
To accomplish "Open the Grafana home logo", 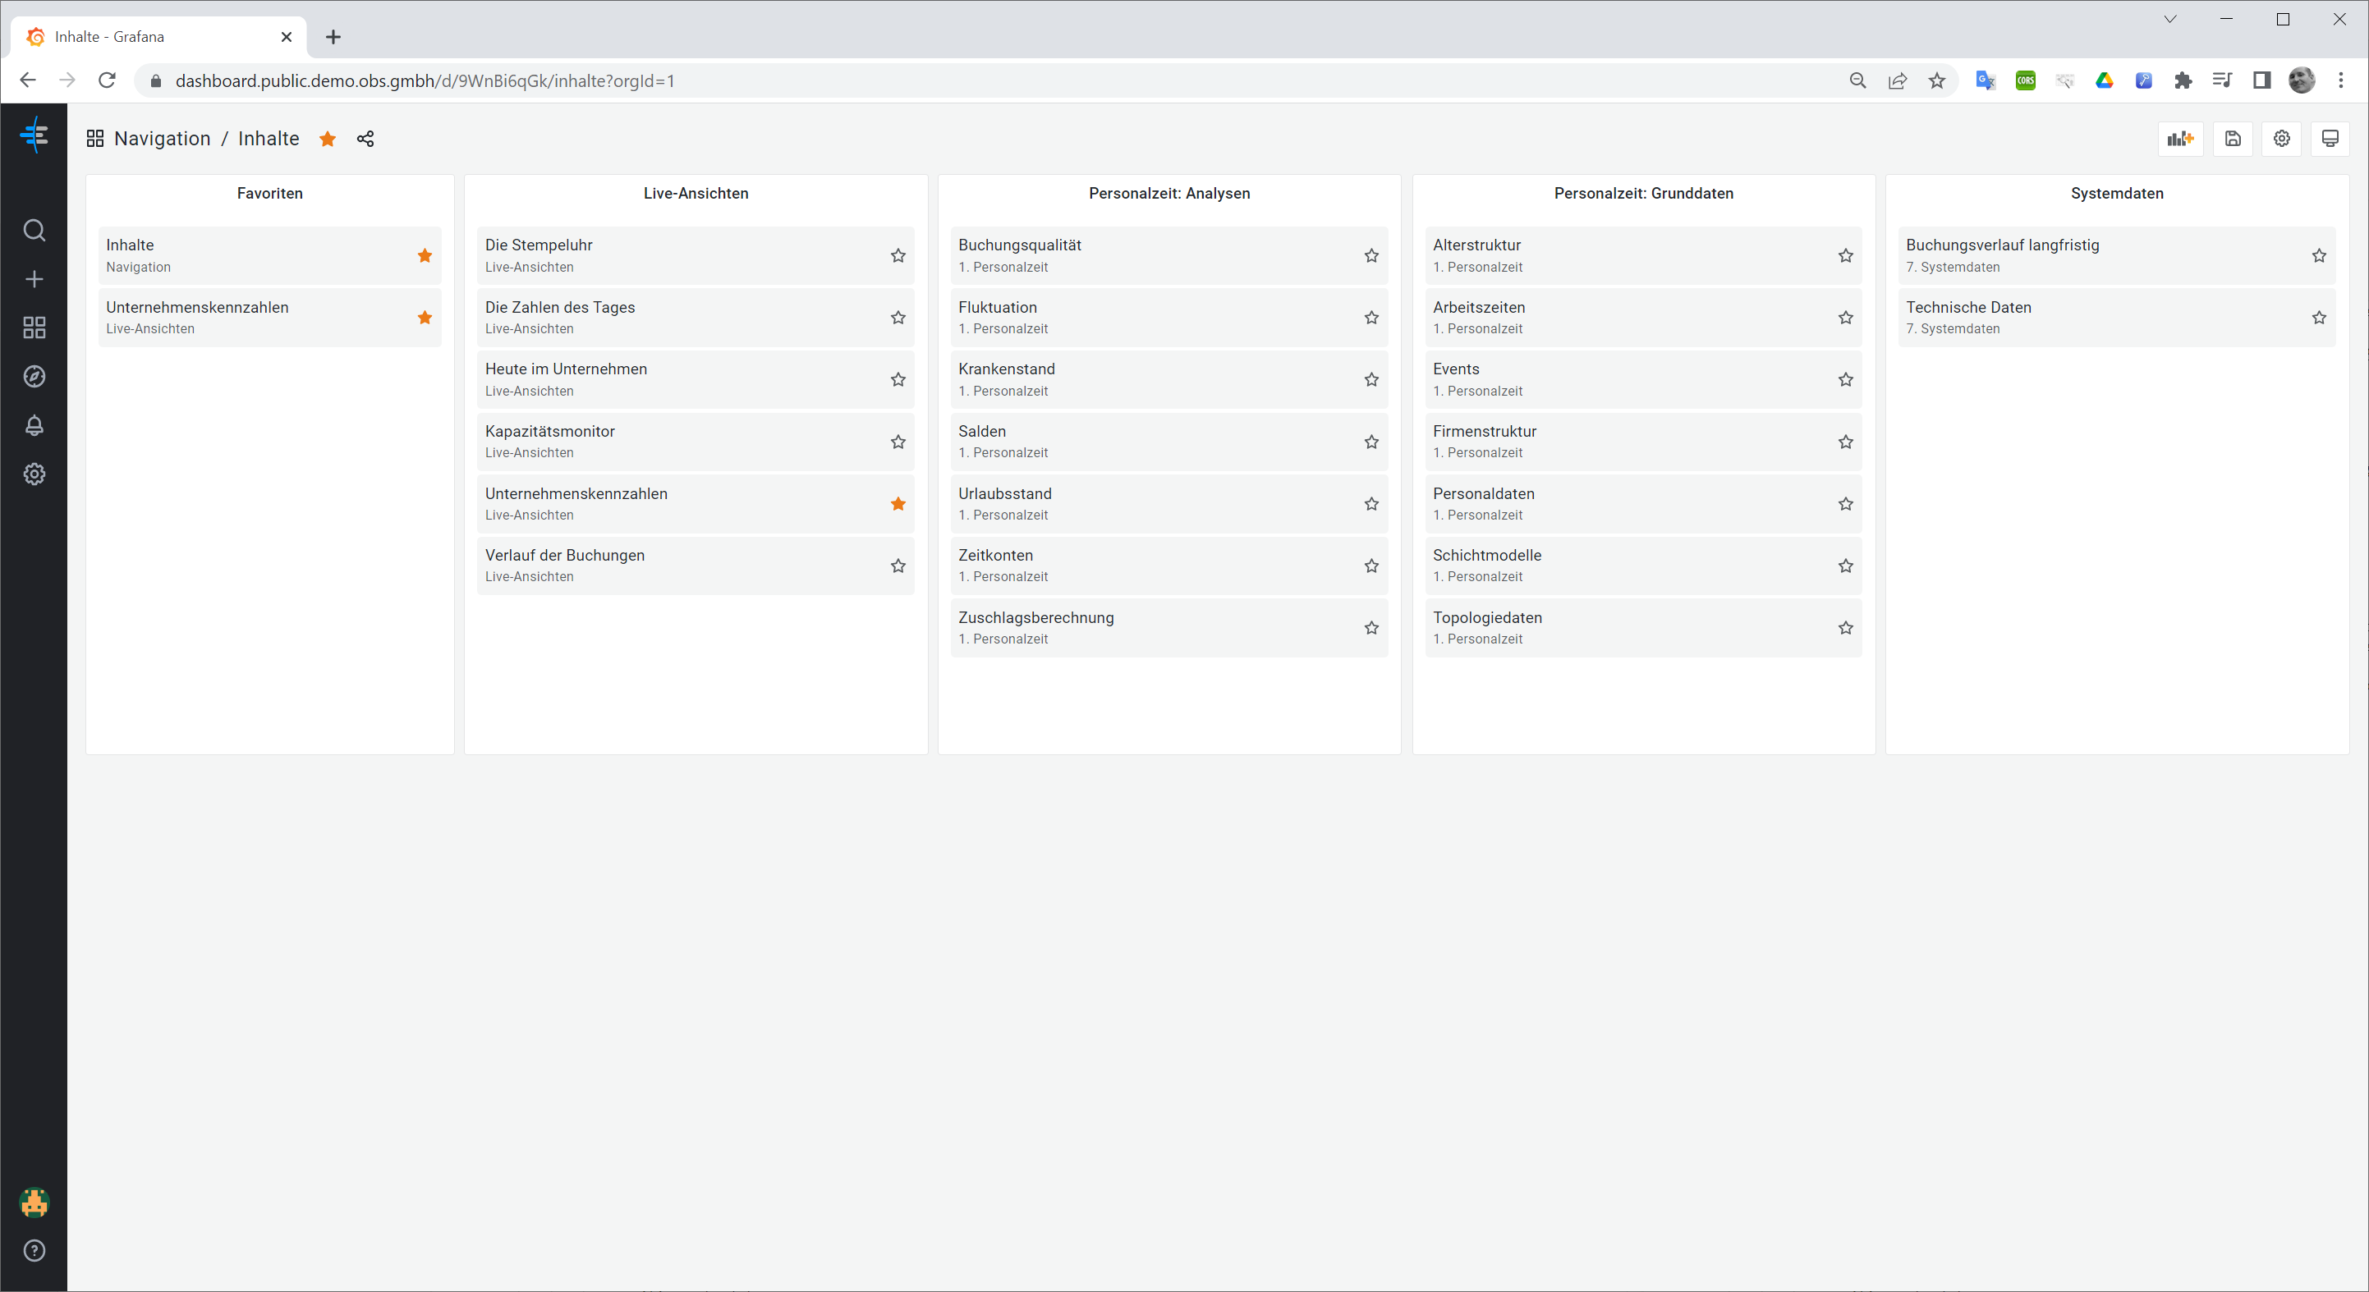I will (34, 135).
